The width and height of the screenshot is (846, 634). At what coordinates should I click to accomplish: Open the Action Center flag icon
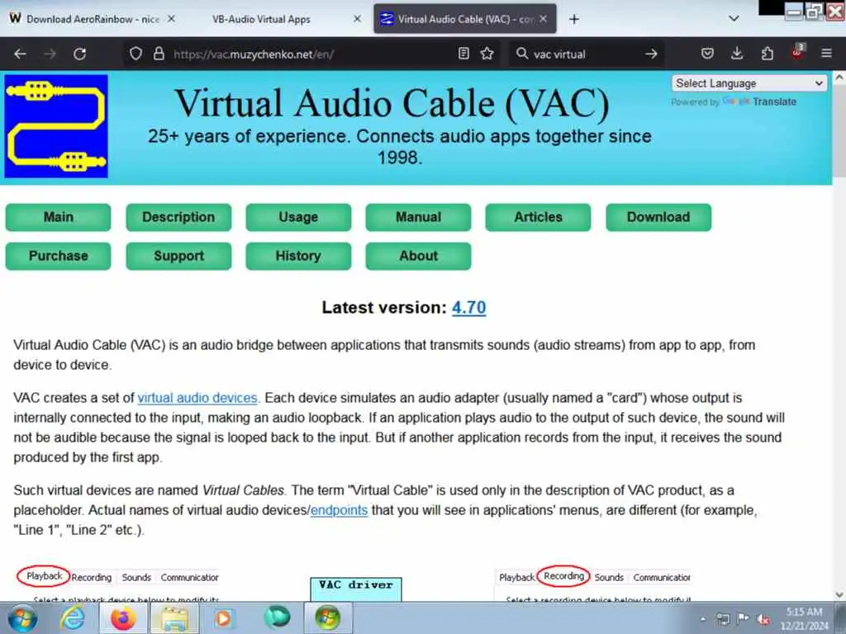click(743, 619)
